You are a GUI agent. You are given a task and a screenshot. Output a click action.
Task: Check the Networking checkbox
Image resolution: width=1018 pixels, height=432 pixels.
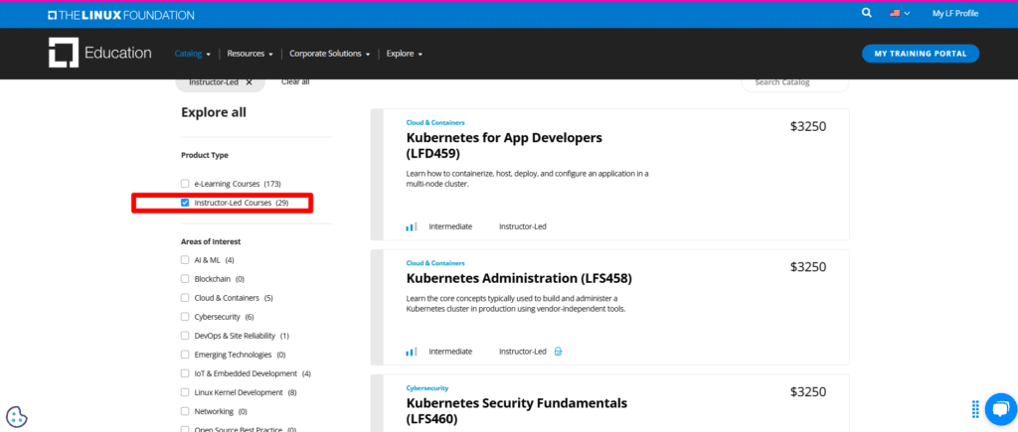click(x=185, y=411)
